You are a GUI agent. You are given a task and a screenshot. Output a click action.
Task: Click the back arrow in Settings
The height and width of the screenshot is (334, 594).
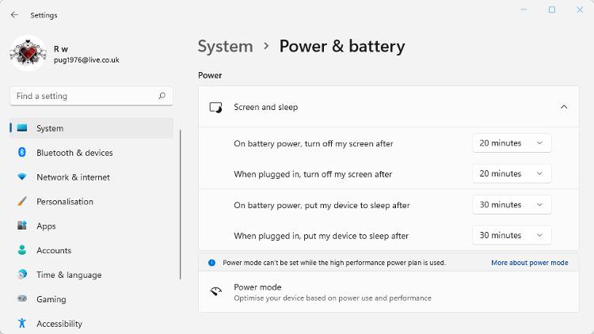[14, 15]
